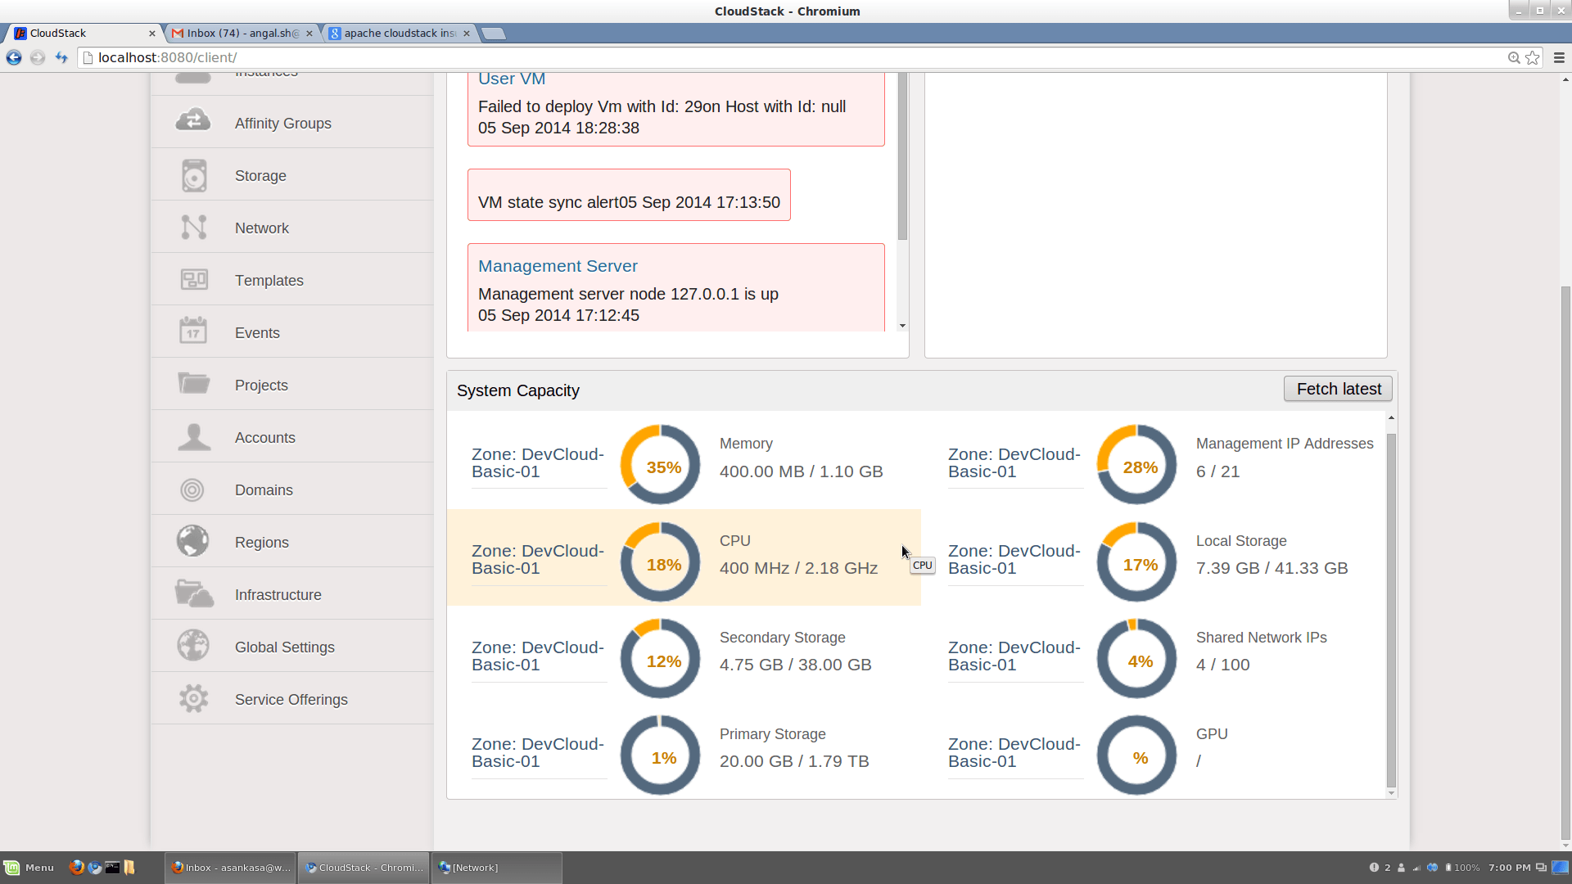Image resolution: width=1572 pixels, height=884 pixels.
Task: Click the VM state sync alert
Action: tap(629, 195)
